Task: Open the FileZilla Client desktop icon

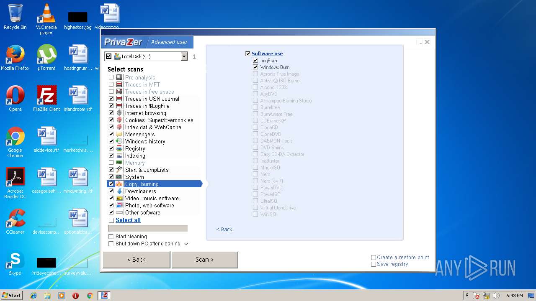Action: click(x=46, y=99)
